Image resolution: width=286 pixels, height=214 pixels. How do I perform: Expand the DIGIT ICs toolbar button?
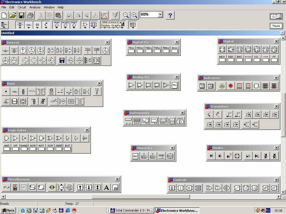(x=74, y=25)
